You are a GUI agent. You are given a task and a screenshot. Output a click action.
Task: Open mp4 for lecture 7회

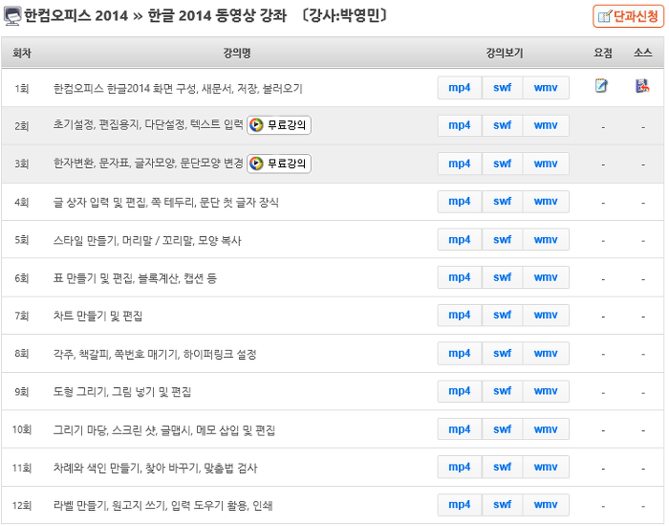pyautogui.click(x=460, y=315)
